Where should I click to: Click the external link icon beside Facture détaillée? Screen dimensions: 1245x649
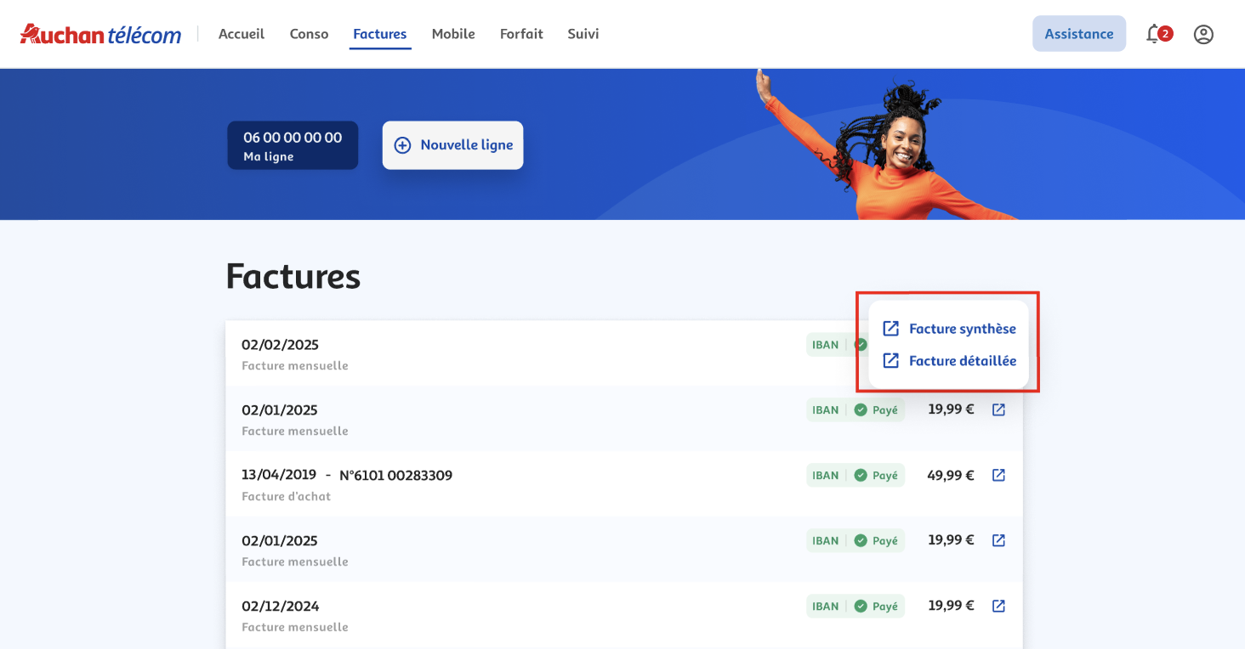890,361
